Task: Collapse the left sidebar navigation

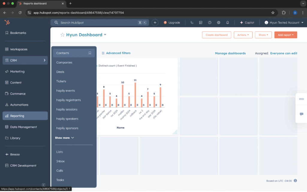Action: (43, 185)
